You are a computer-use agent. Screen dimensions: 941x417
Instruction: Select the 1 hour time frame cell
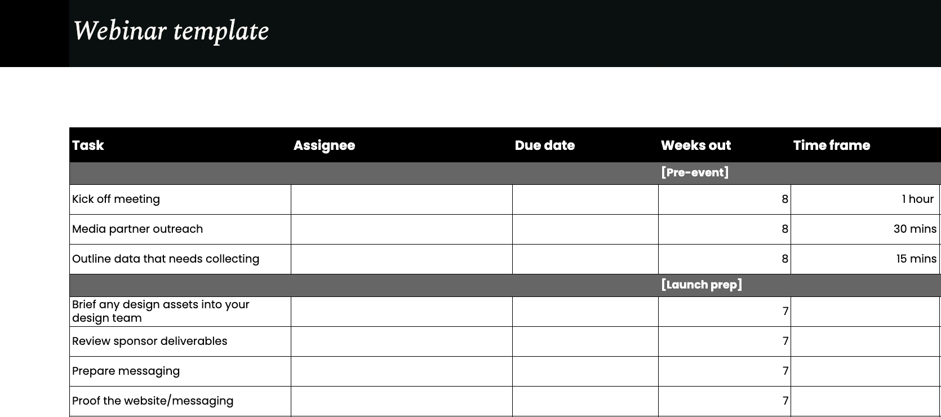point(864,199)
